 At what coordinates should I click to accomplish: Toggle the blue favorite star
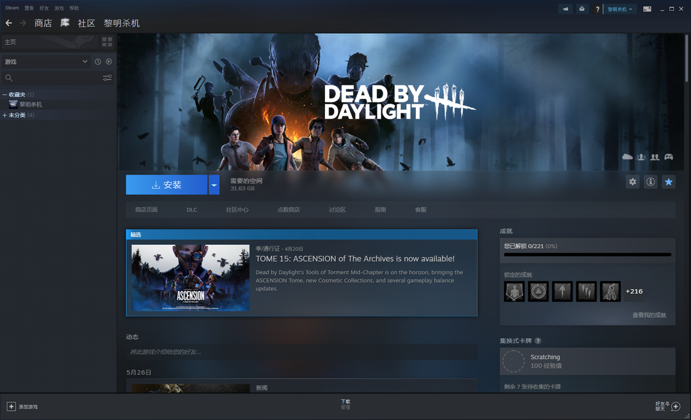coord(668,182)
